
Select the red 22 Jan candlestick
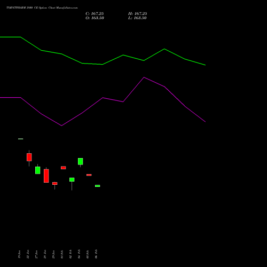click(x=29, y=158)
